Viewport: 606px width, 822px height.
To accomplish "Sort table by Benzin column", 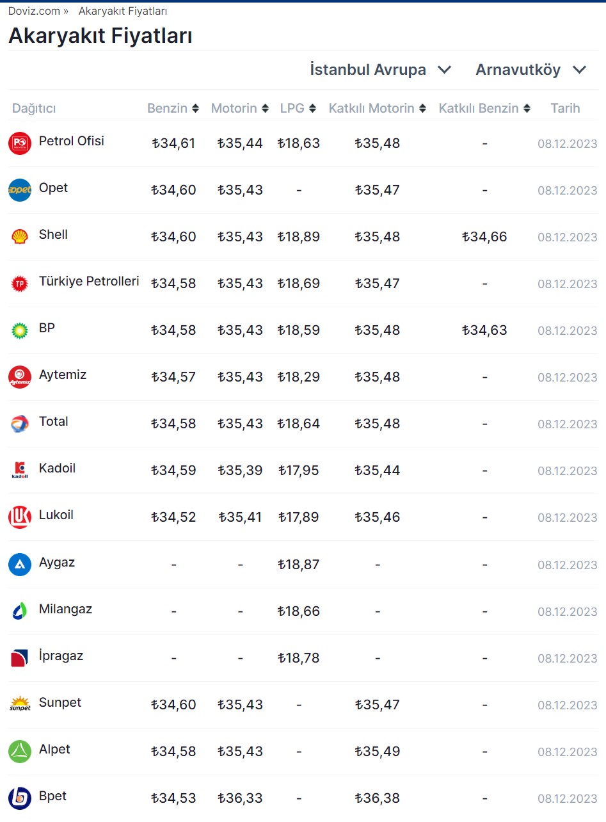I will [173, 108].
